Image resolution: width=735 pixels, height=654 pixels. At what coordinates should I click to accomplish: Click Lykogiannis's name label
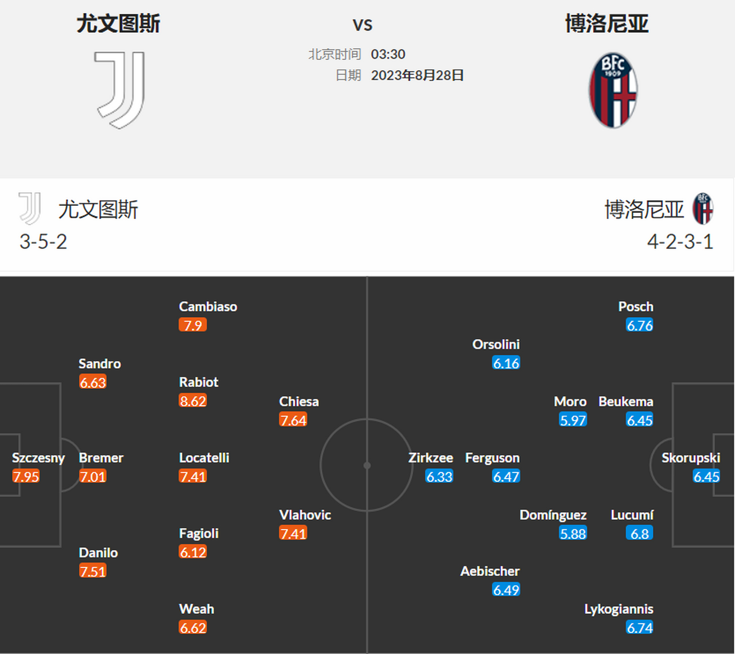click(618, 609)
